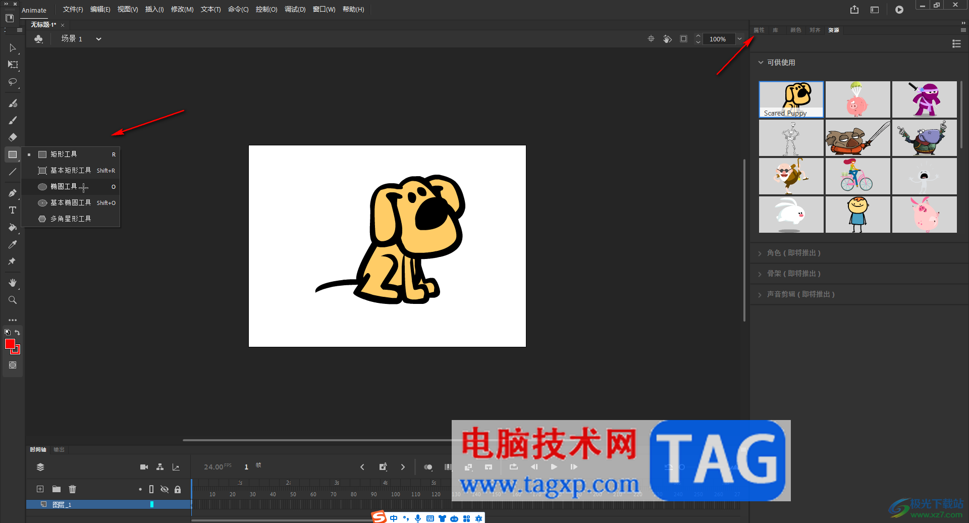Open the 修改(M) menu
The image size is (969, 523).
(182, 10)
